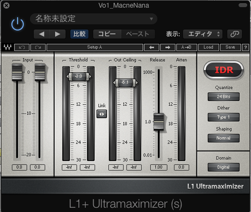Click the left Input value field 0.0
Viewport: 251px width, 212px height.
tap(19, 168)
